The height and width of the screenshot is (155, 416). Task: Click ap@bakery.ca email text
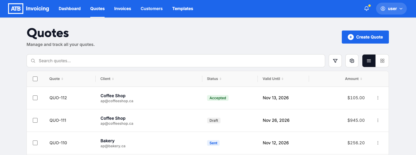pyautogui.click(x=113, y=146)
